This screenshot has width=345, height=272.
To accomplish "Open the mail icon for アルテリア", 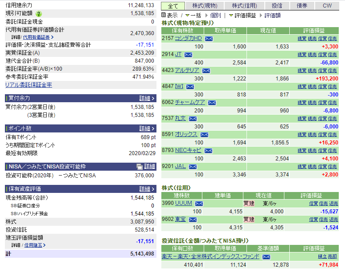I will click(206, 71).
